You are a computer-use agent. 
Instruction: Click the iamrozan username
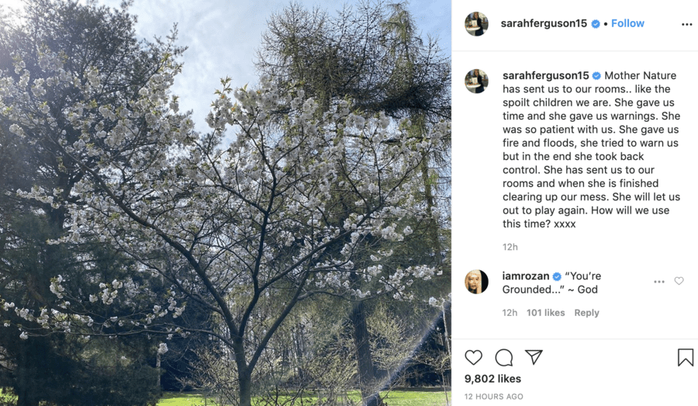pyautogui.click(x=526, y=276)
